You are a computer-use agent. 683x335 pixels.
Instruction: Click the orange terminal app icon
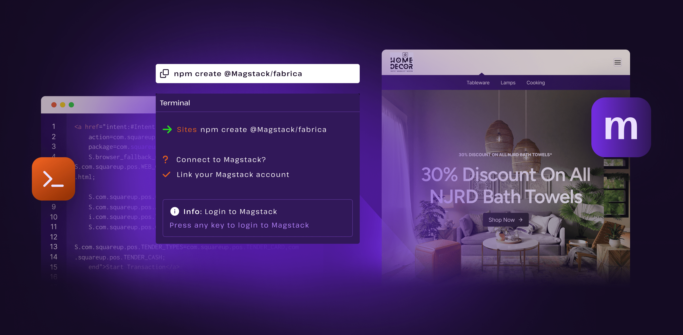tap(54, 179)
